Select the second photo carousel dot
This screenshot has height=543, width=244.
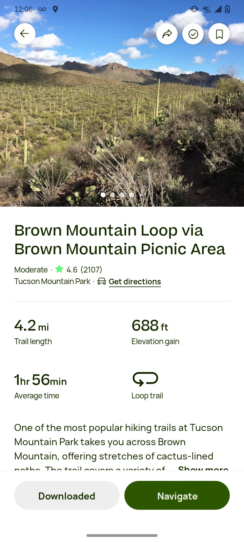click(112, 194)
